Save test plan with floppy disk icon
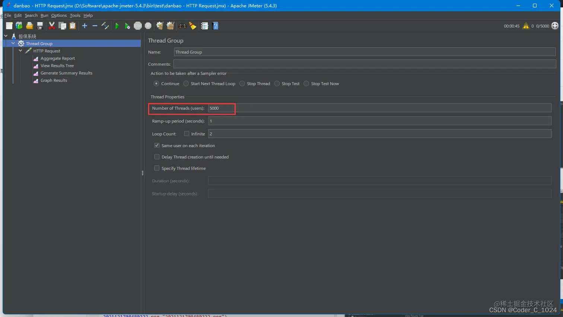Viewport: 563px width, 317px height. coord(40,26)
